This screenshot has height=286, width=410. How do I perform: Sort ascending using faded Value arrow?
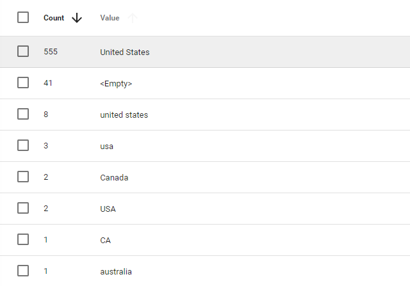pos(133,18)
